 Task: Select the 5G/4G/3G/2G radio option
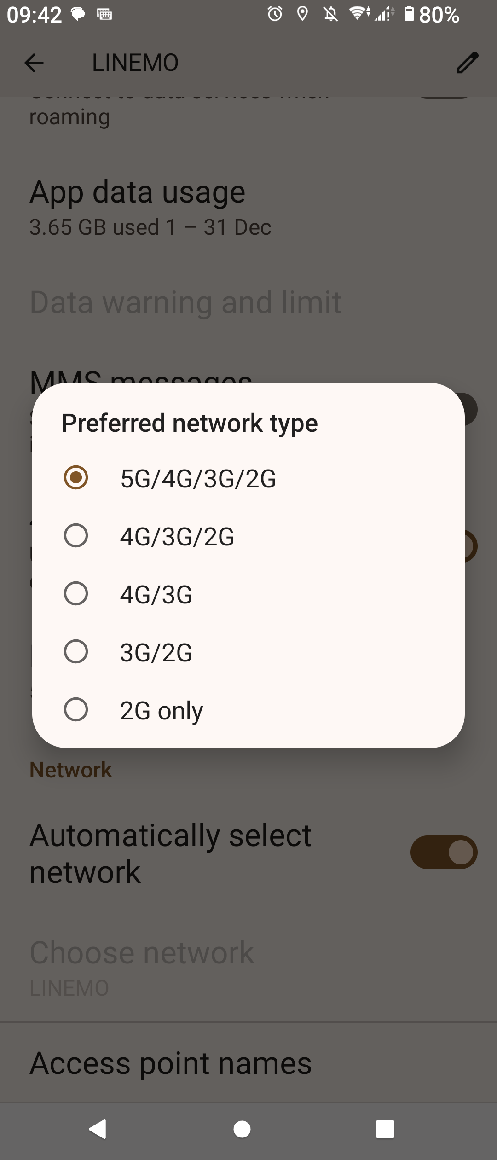pos(76,477)
